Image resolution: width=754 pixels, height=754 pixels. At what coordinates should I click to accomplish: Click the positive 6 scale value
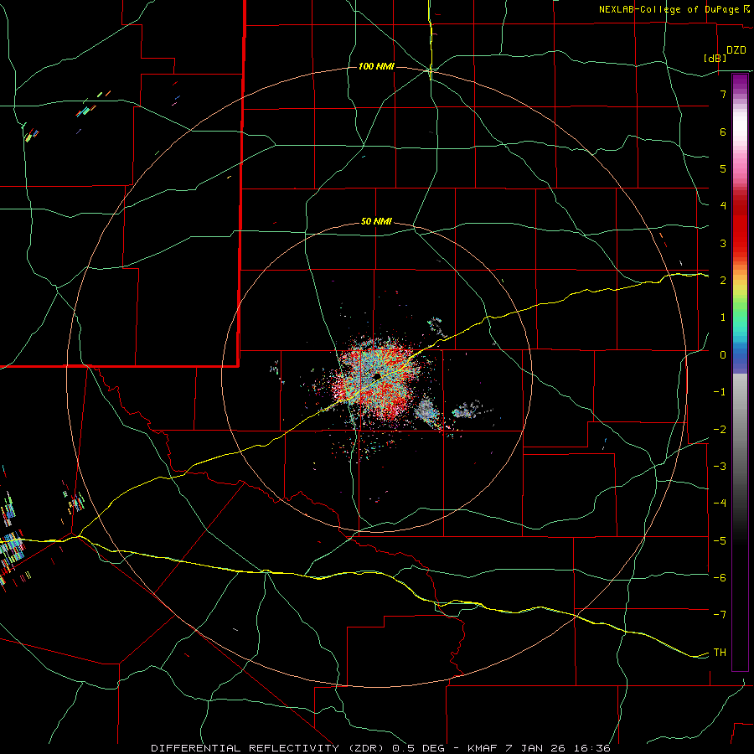coord(723,132)
